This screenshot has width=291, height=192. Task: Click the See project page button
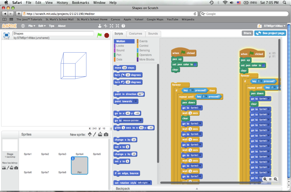270,33
